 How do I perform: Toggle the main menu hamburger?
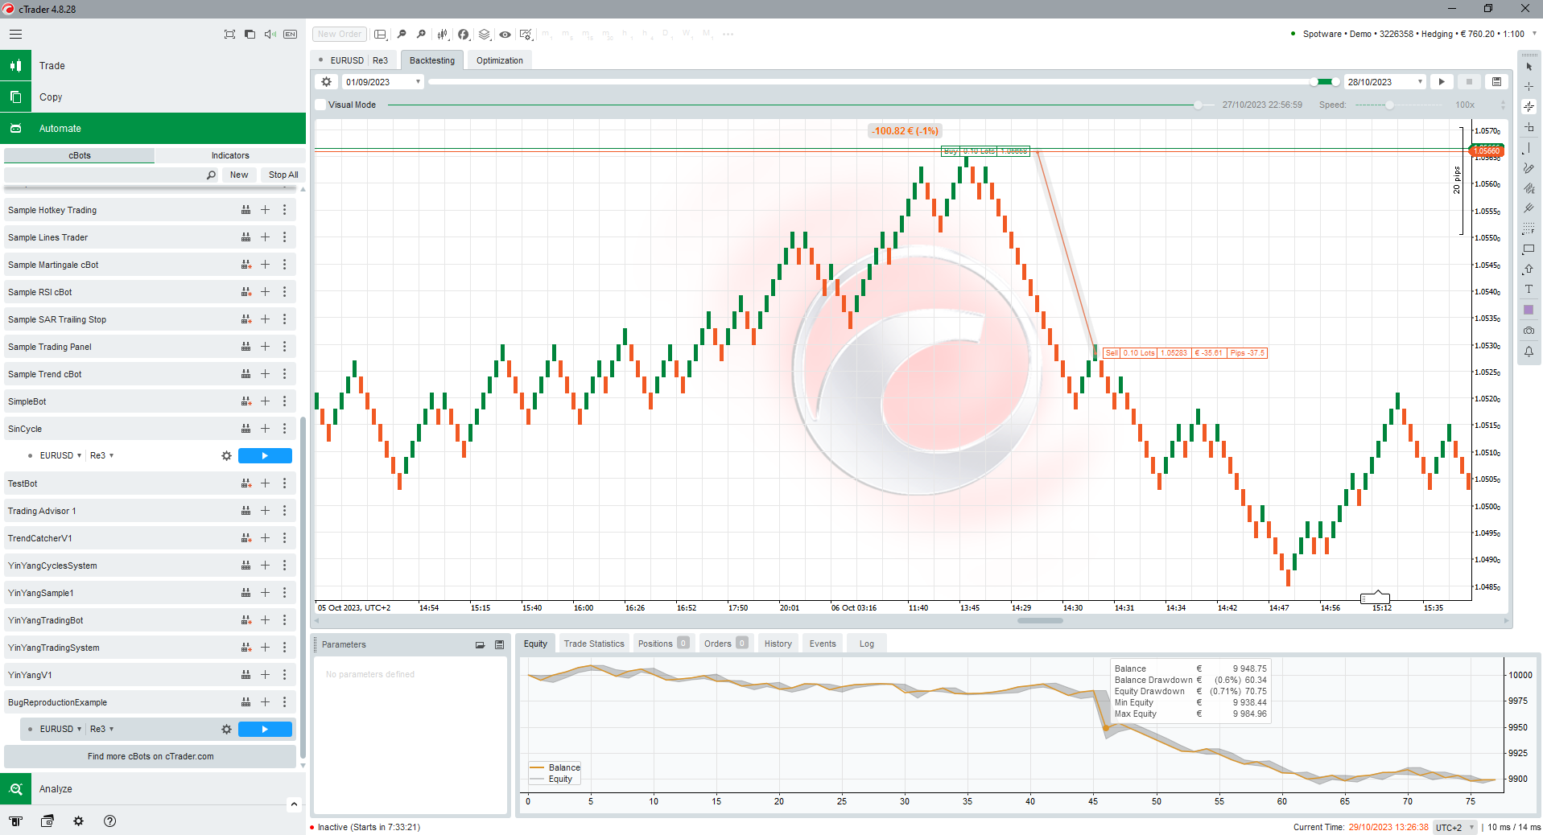[15, 34]
